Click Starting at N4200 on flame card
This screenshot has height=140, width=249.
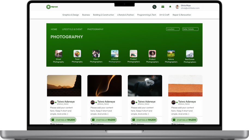tap(104, 120)
